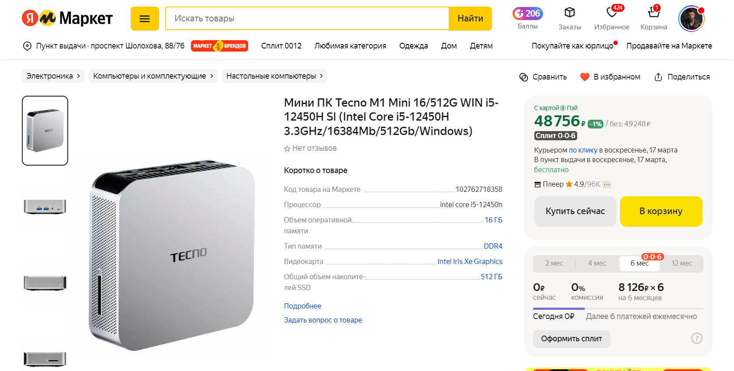Click the В корзину button
This screenshot has height=371, width=734.
pyautogui.click(x=661, y=212)
